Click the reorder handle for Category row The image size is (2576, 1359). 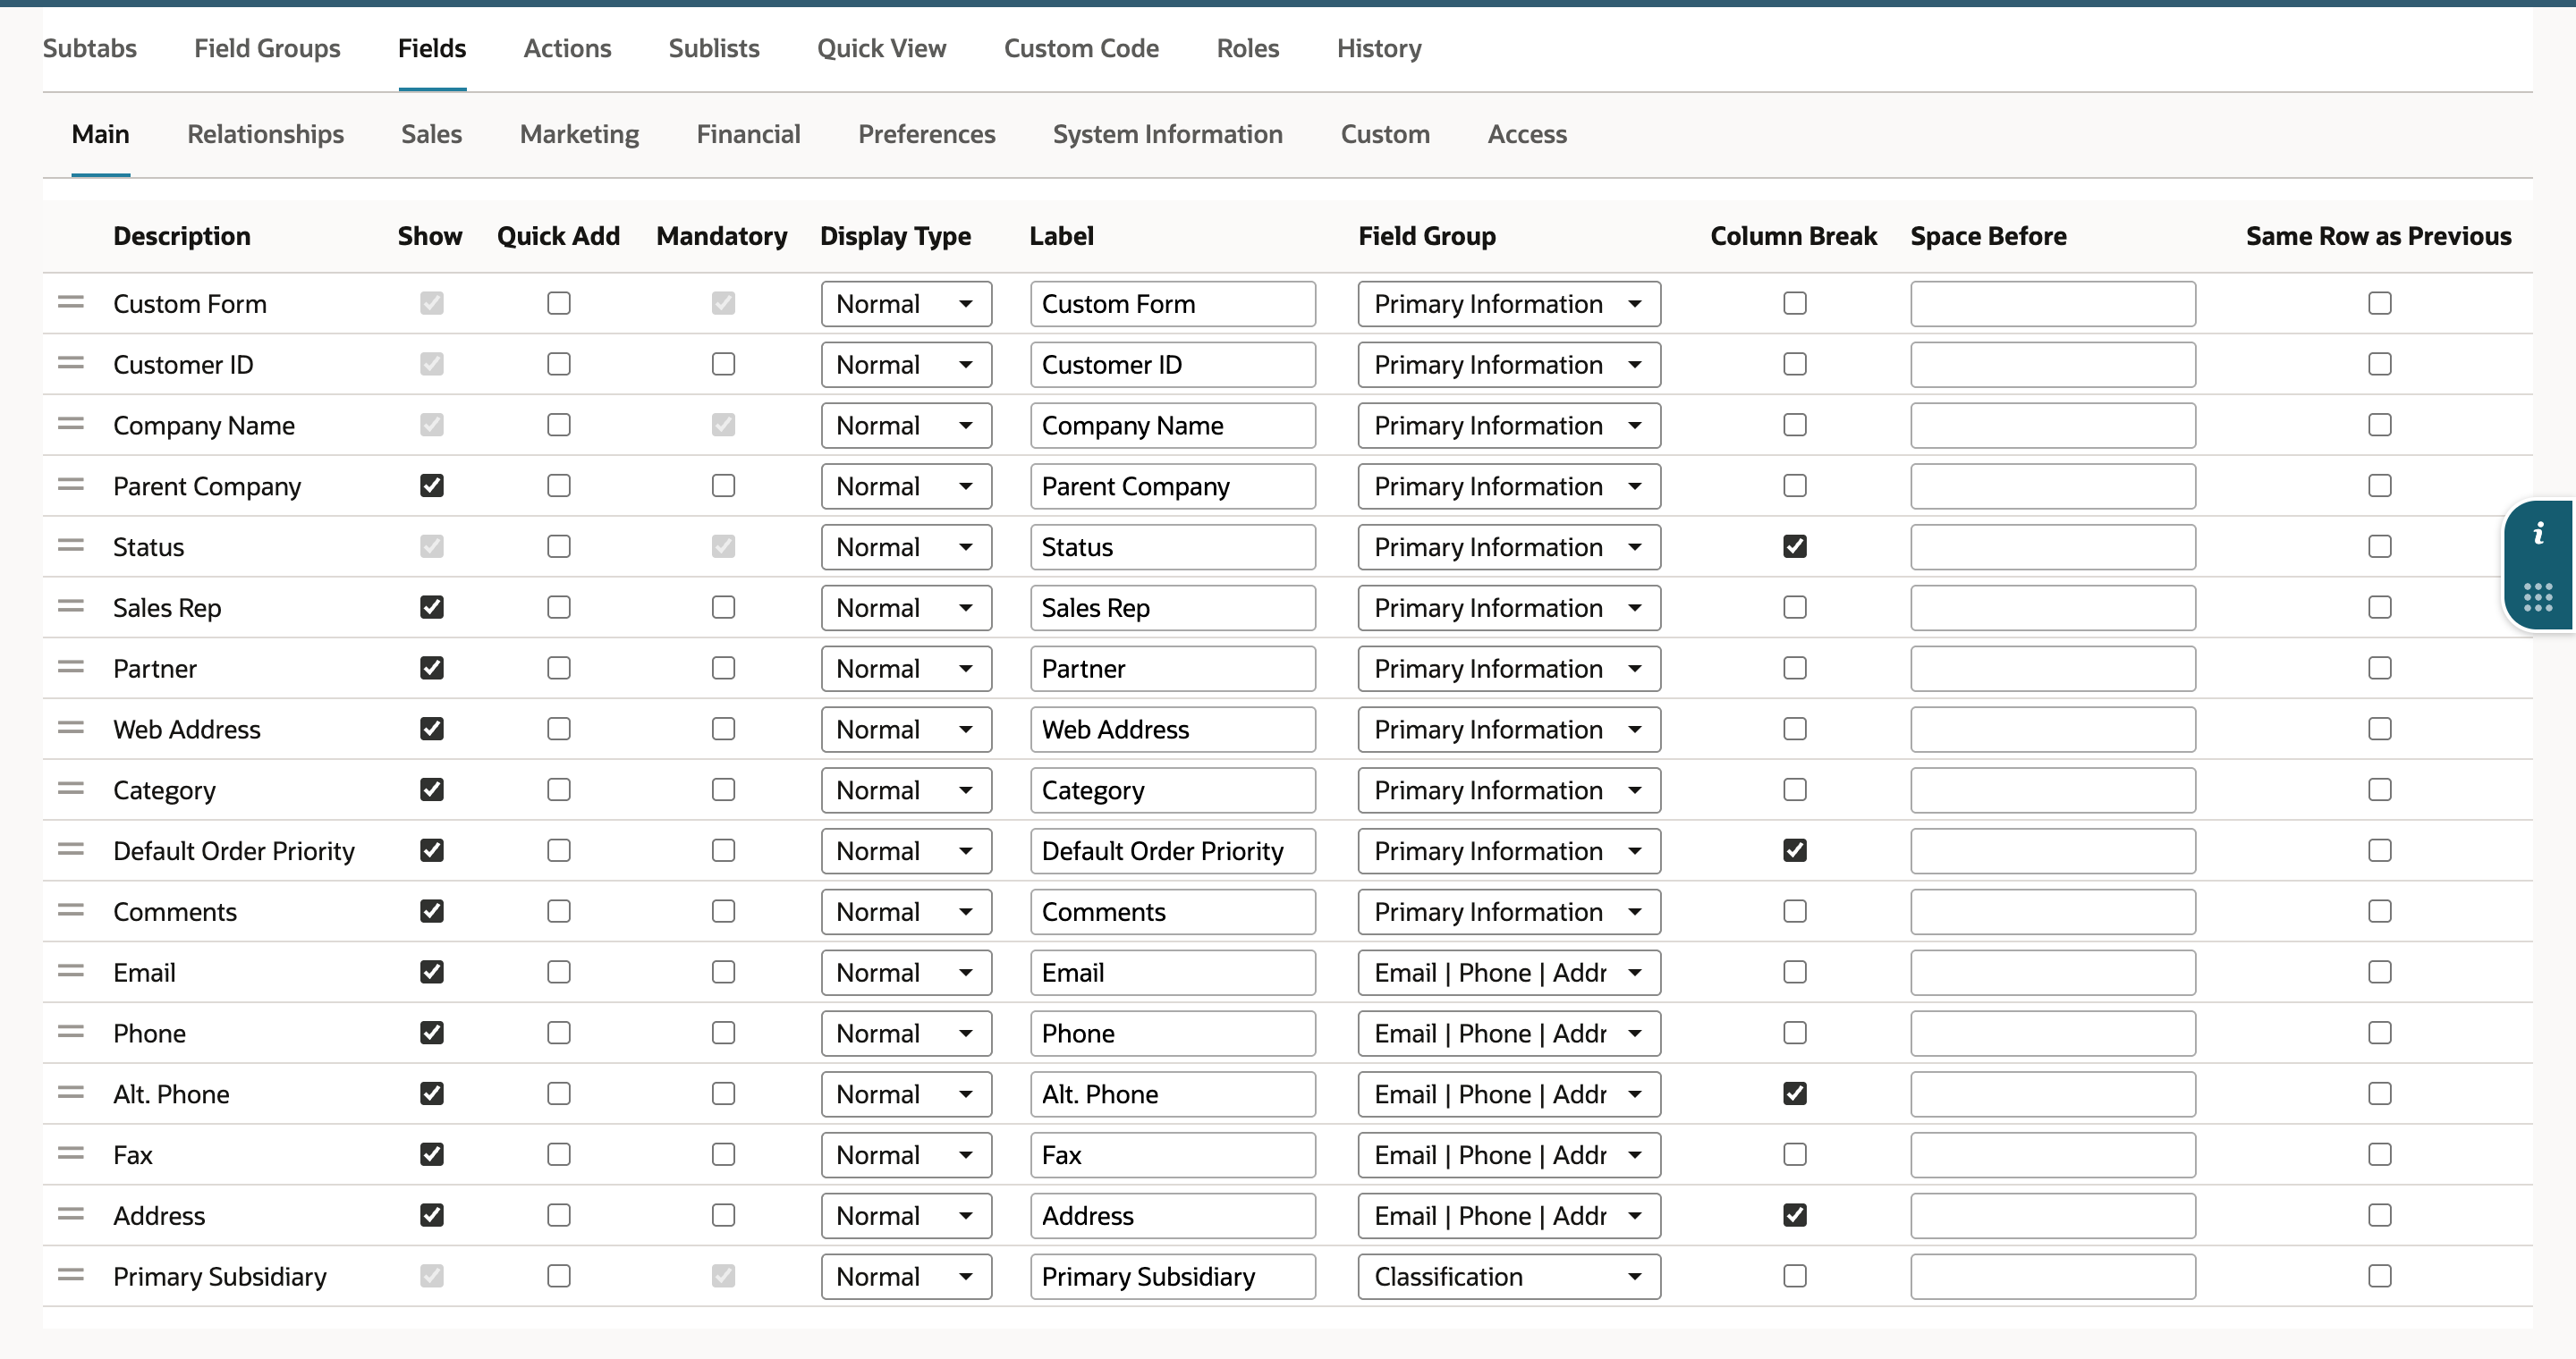pyautogui.click(x=71, y=789)
